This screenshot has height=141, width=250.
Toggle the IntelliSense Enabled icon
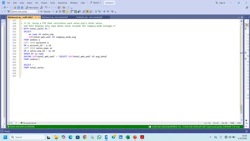(x=67, y=11)
